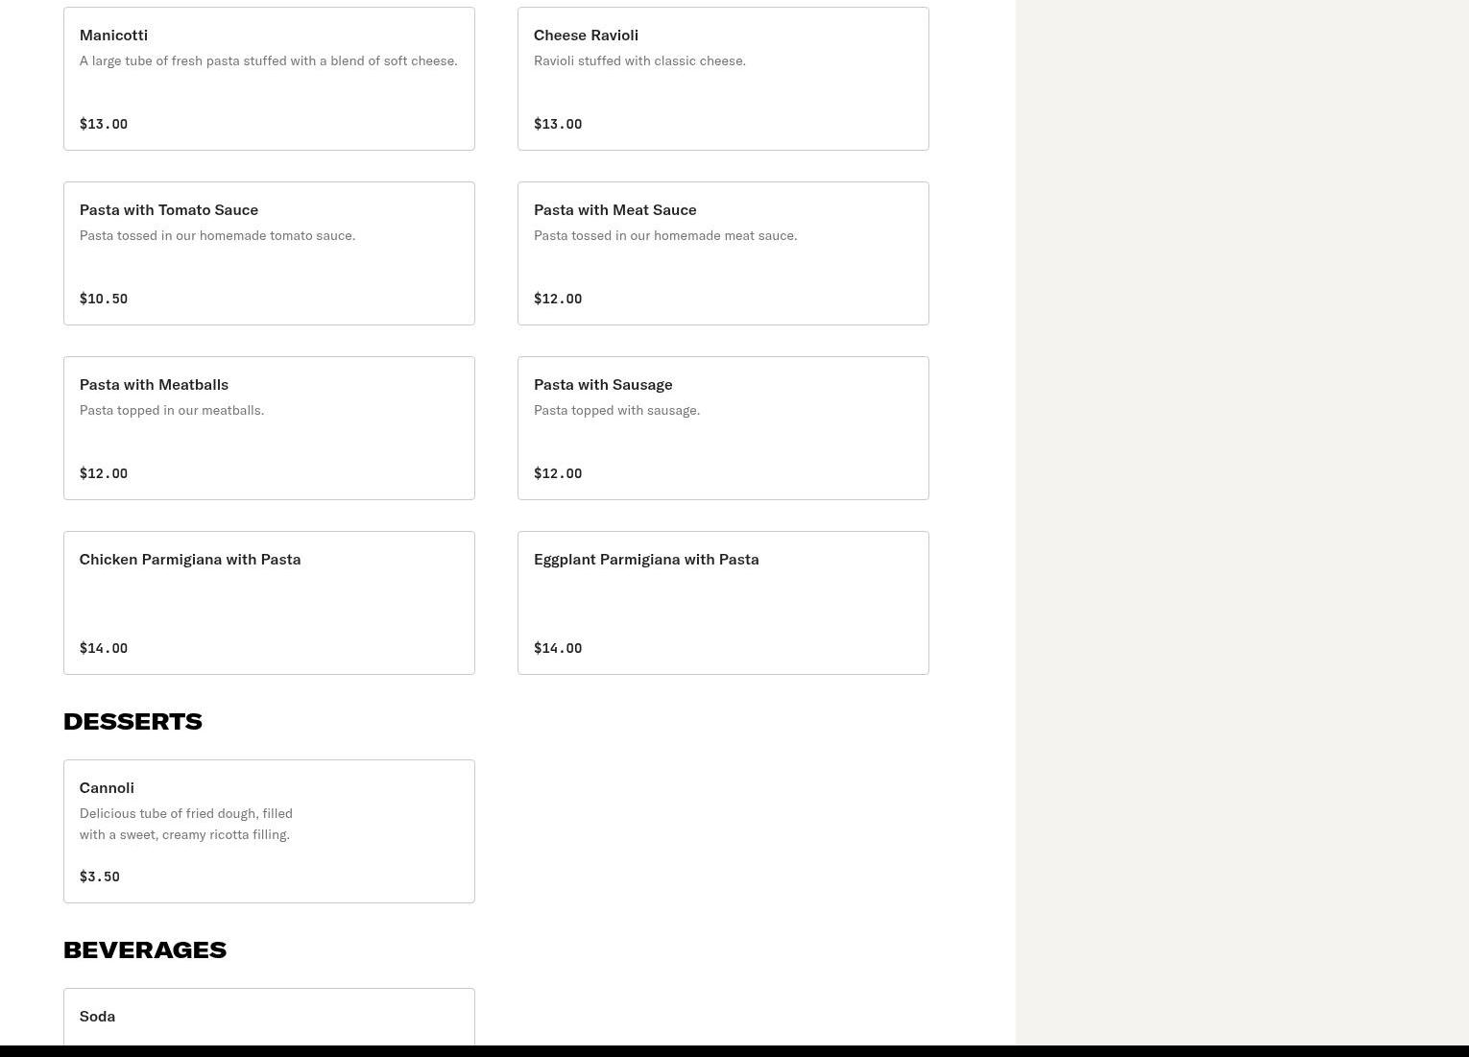Click the $12.00 price of Pasta with Meat Sauce
1469x1057 pixels.
(x=558, y=299)
